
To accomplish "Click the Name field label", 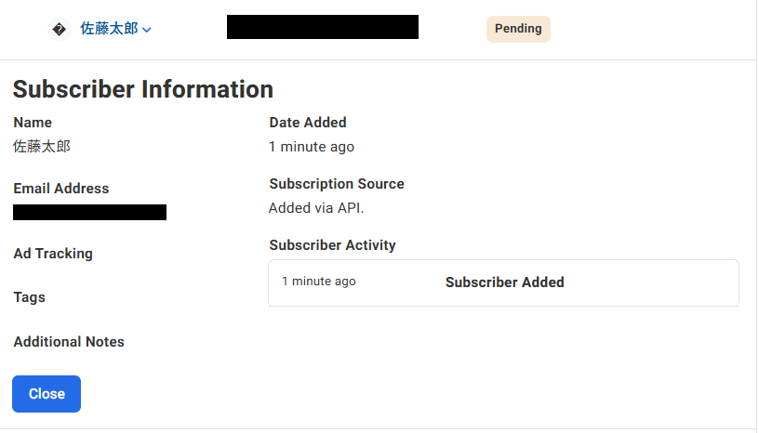I will pos(33,123).
